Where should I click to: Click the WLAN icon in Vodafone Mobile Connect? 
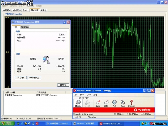87,103
